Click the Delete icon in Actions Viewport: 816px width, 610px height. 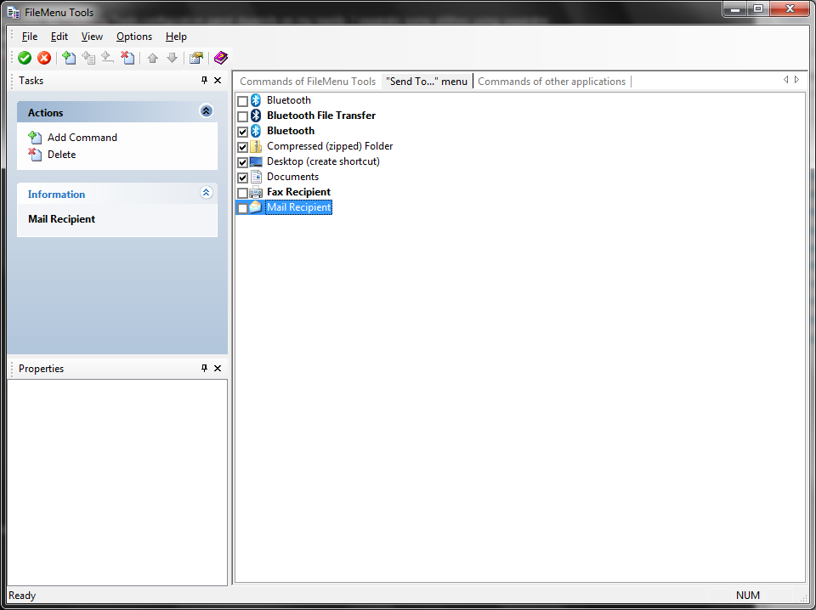point(35,155)
